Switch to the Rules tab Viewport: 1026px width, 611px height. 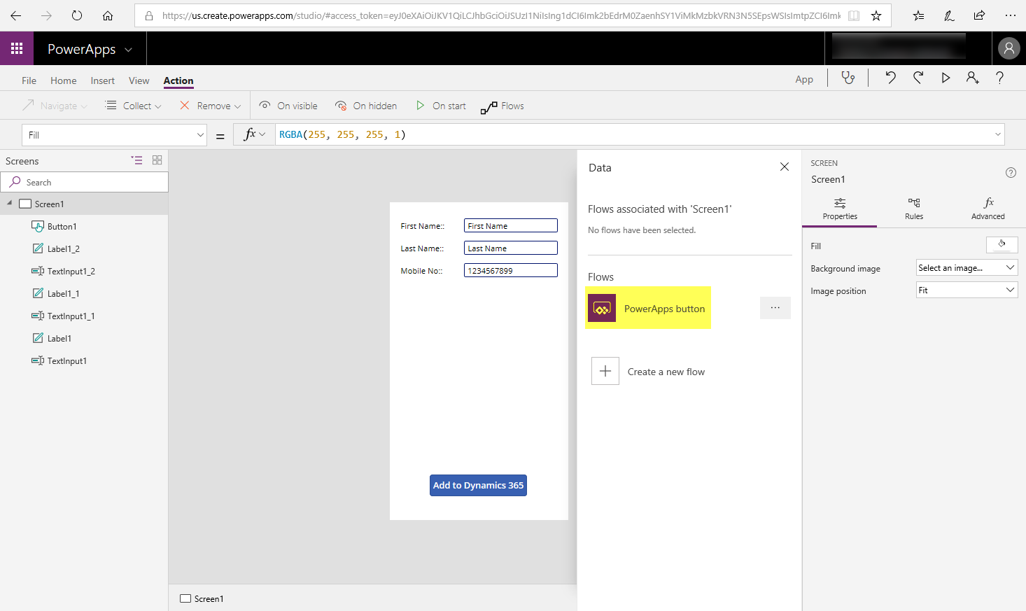(914, 209)
